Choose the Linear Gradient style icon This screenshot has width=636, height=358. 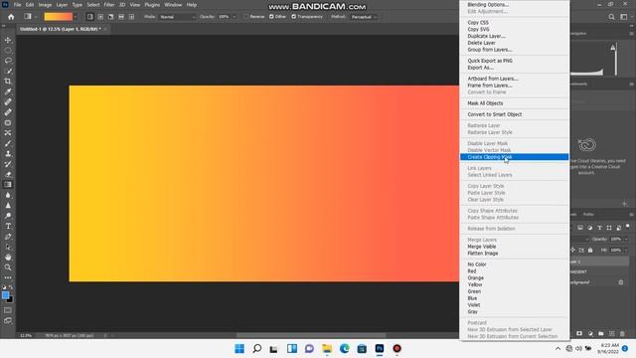90,17
